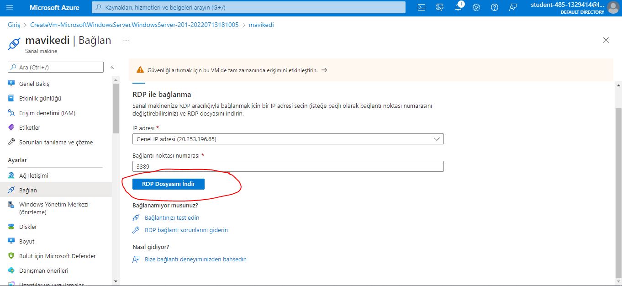Click the Bağlantınızı test edin link

tap(172, 217)
